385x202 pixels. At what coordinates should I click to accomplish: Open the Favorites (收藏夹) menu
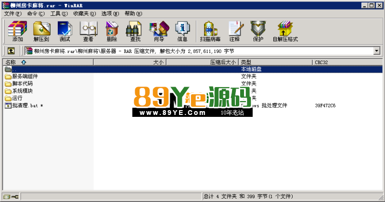pyautogui.click(x=85, y=13)
